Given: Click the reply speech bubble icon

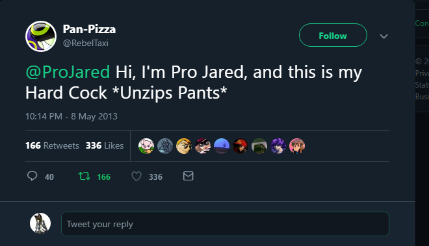Looking at the screenshot, I should click(32, 176).
